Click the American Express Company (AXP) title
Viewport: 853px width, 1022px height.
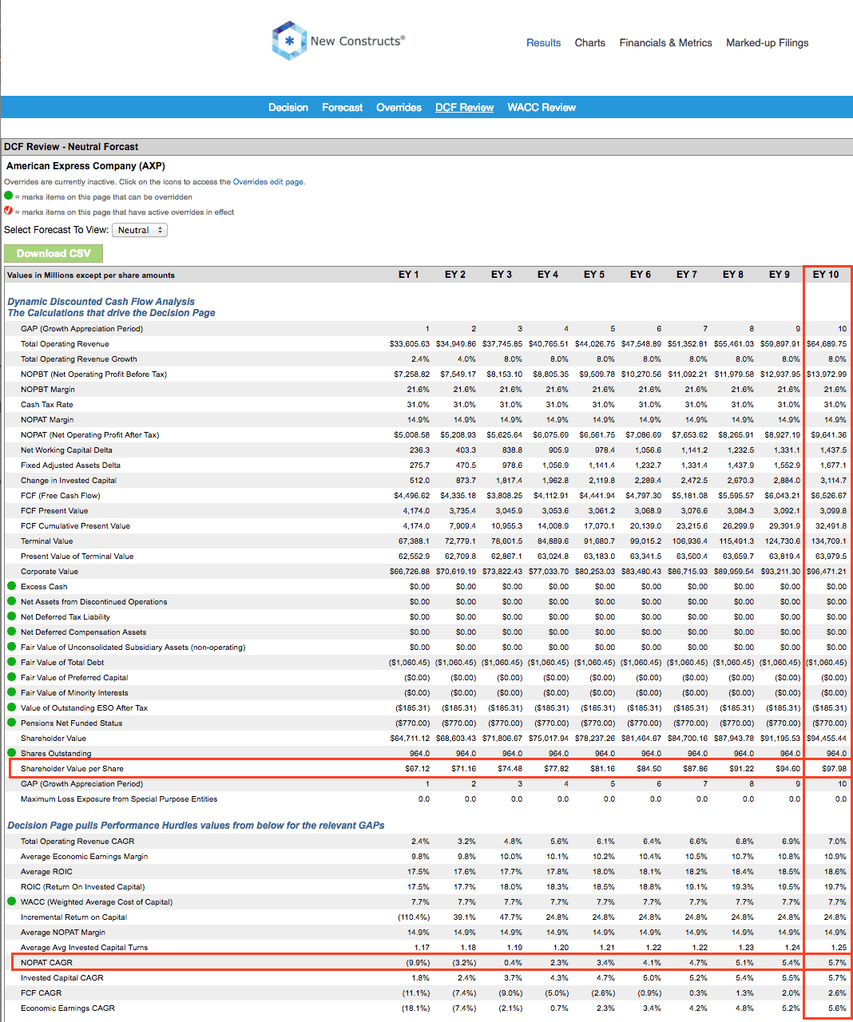click(85, 166)
